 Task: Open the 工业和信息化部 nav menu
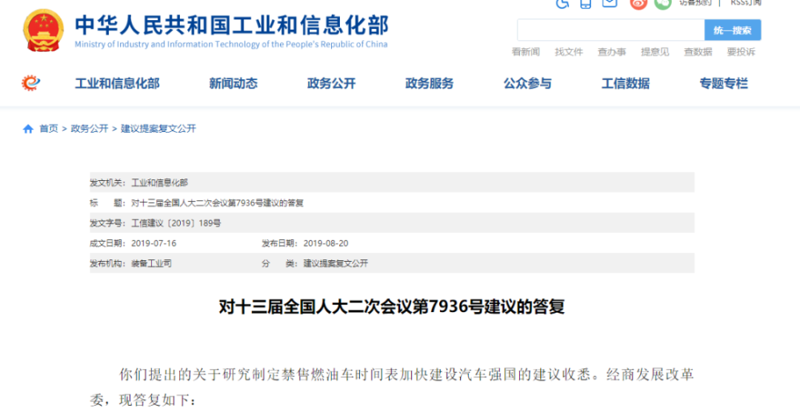(x=118, y=83)
